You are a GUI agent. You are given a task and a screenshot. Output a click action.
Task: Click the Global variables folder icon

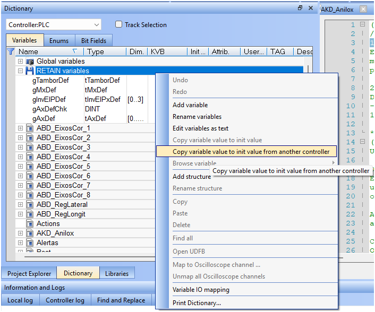click(x=30, y=62)
